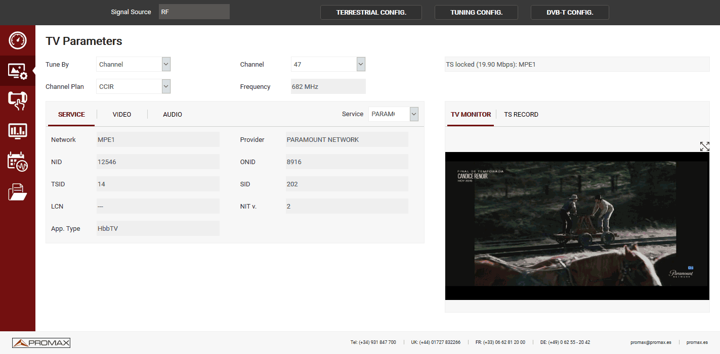Image resolution: width=720 pixels, height=354 pixels.
Task: Open the Tune By dropdown
Action: [x=134, y=64]
